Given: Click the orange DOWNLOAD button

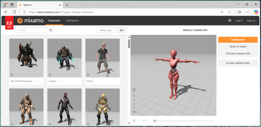Looking at the screenshot, I should (238, 40).
